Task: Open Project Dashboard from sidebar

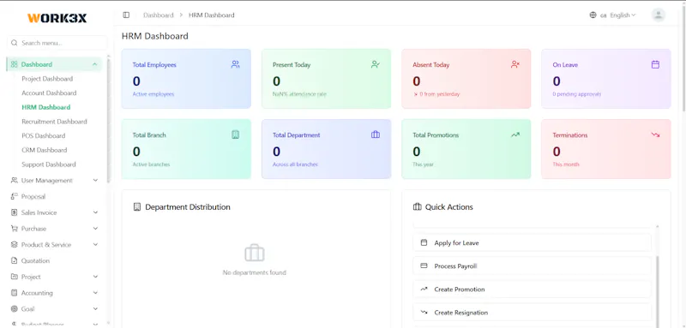Action: (47, 79)
